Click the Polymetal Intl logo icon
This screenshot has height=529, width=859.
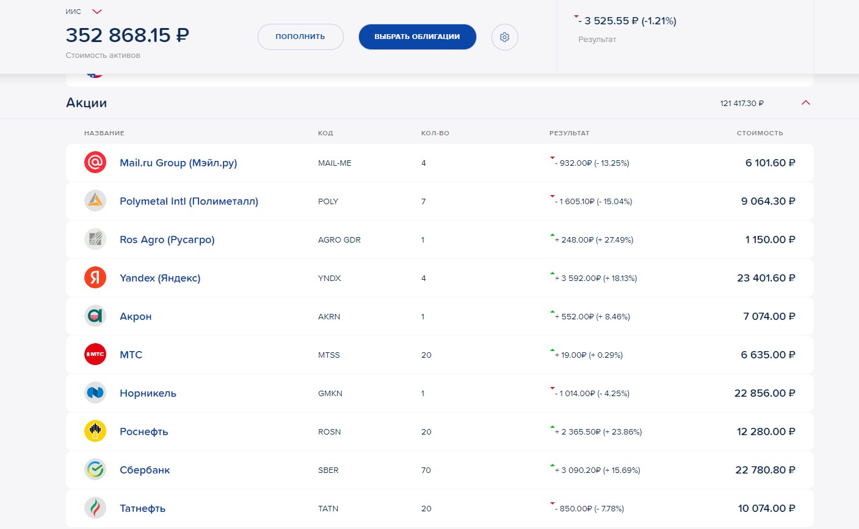point(95,201)
